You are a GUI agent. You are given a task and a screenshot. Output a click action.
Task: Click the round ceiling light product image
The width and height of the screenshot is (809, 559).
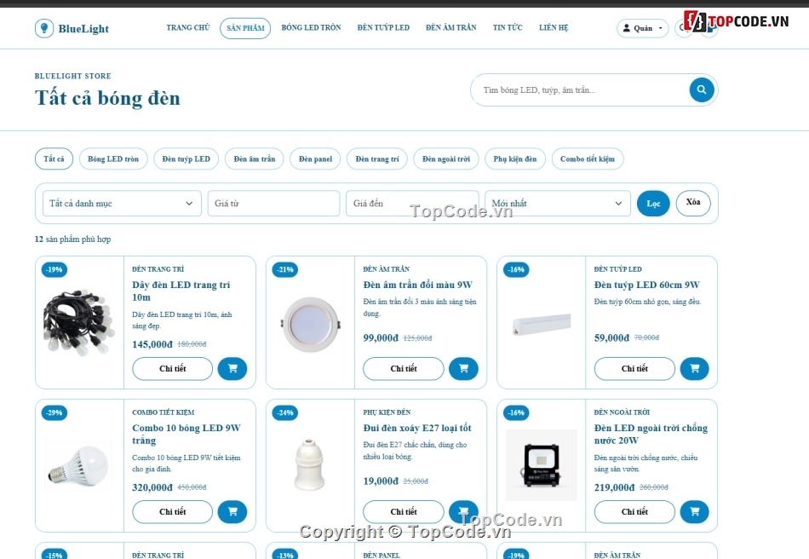[x=310, y=324]
